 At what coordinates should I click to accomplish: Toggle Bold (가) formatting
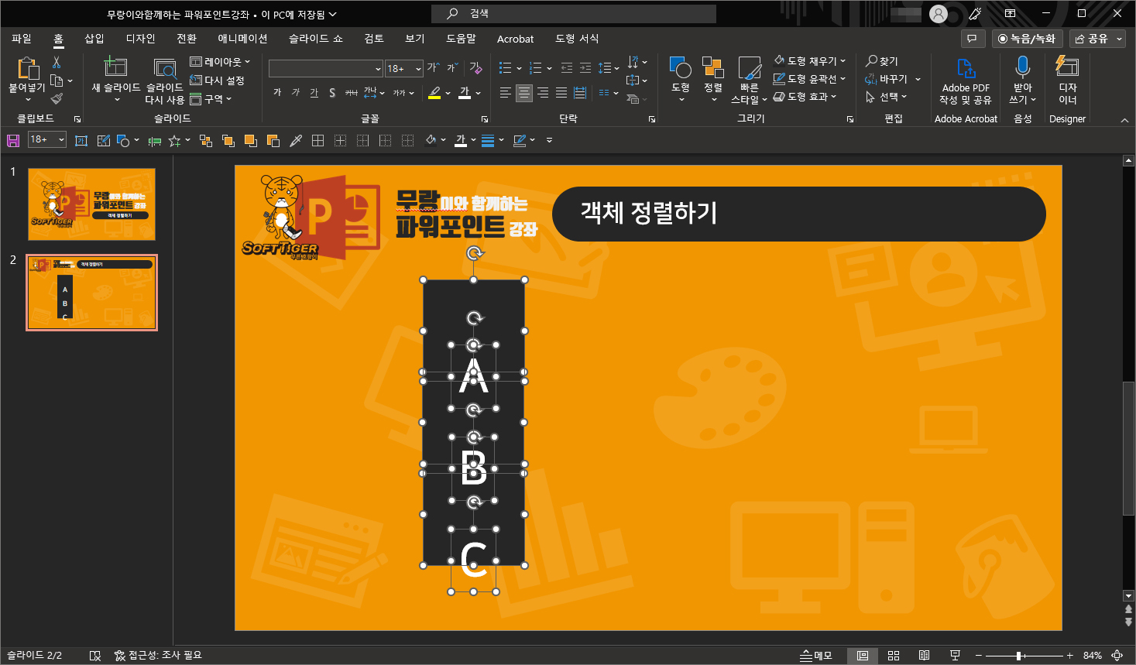[x=277, y=93]
